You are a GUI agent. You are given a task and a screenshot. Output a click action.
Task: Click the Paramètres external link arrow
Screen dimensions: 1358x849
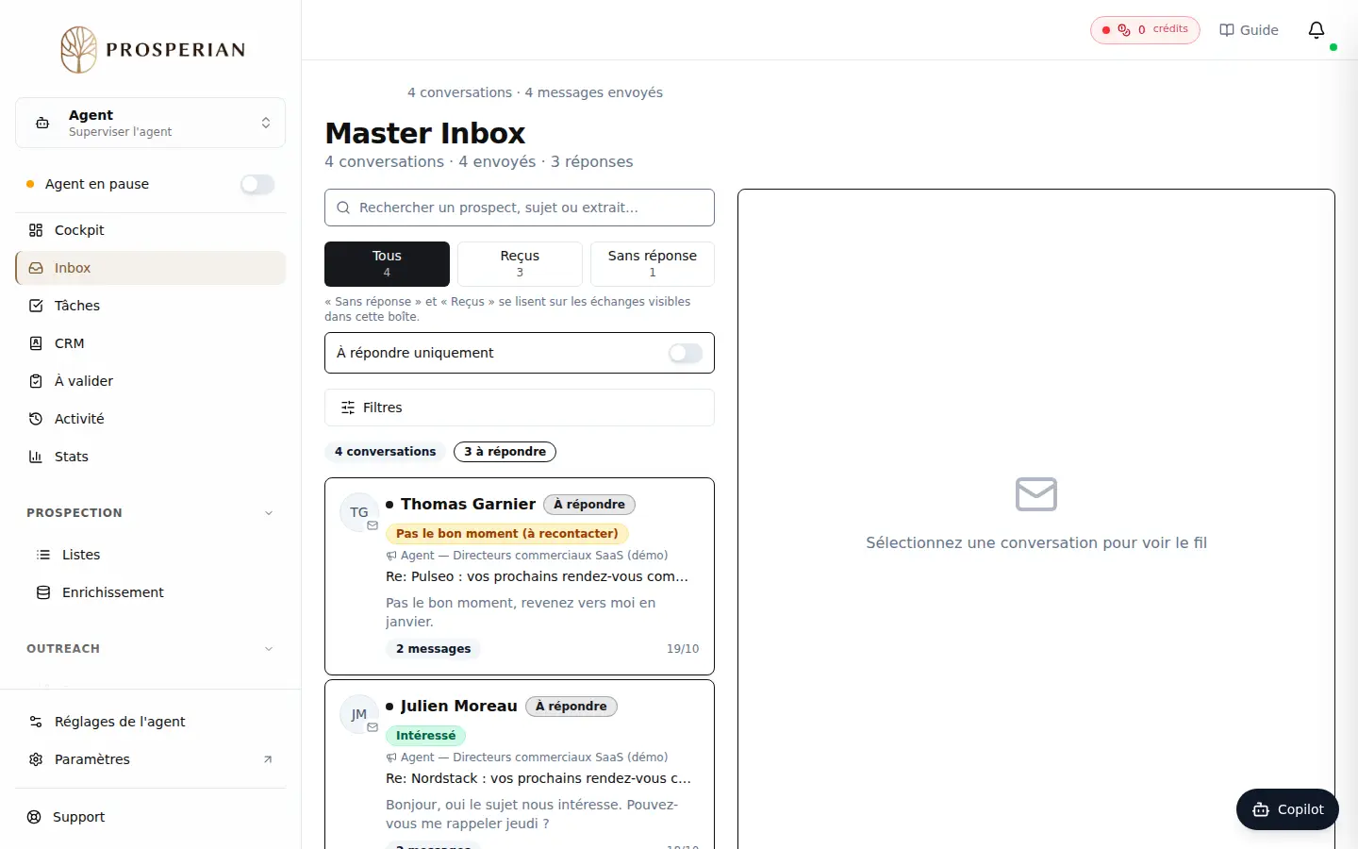coord(268,759)
